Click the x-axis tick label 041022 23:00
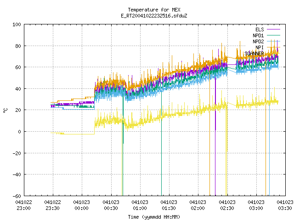The width and height of the screenshot is (294, 221). click(x=23, y=205)
